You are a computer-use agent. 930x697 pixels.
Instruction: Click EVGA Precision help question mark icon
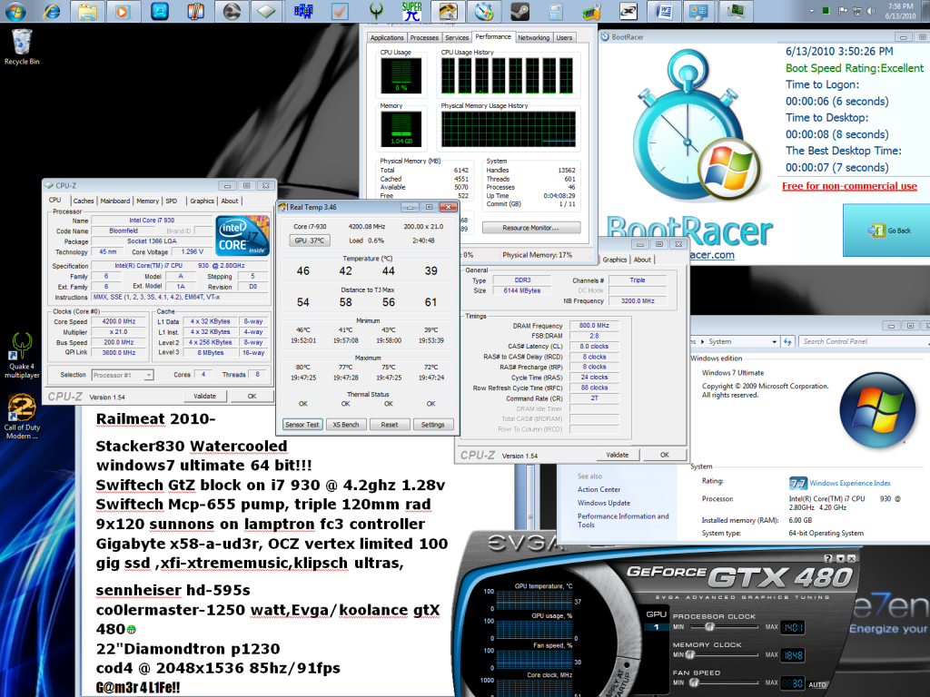[828, 558]
